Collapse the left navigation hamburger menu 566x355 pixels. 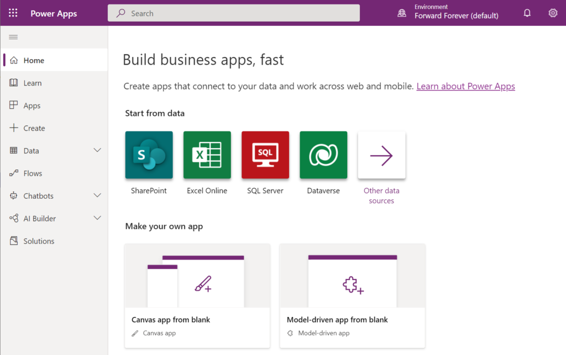coord(13,37)
